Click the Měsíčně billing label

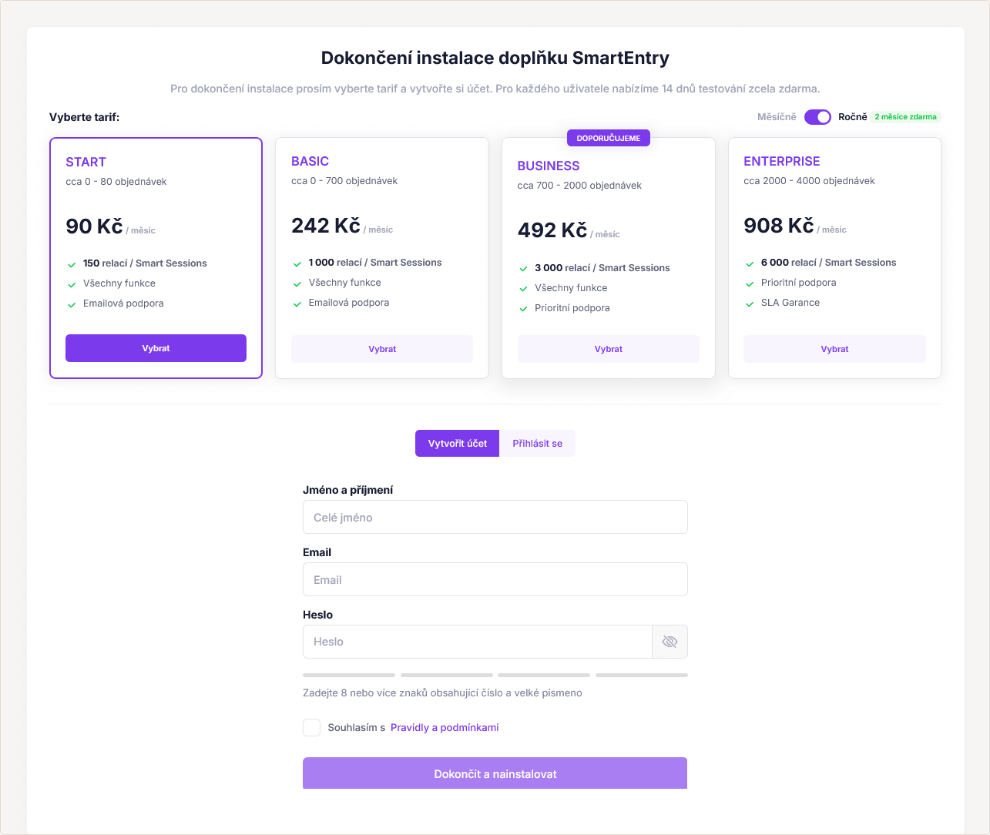point(777,117)
